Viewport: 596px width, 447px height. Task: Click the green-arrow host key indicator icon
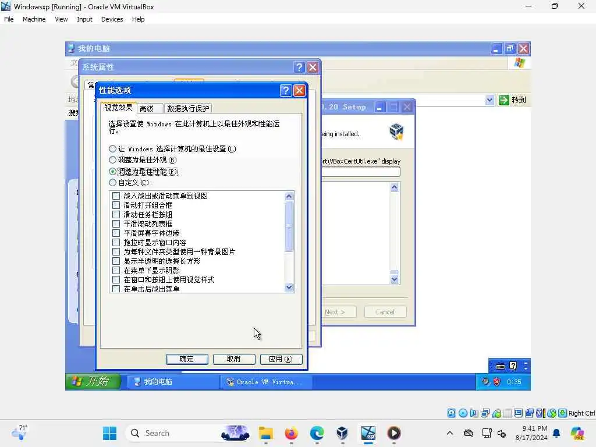tap(563, 413)
